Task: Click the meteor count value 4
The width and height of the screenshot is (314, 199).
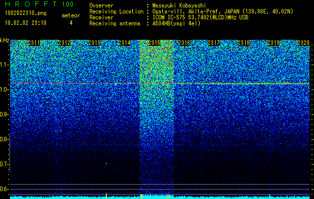Action: click(71, 23)
